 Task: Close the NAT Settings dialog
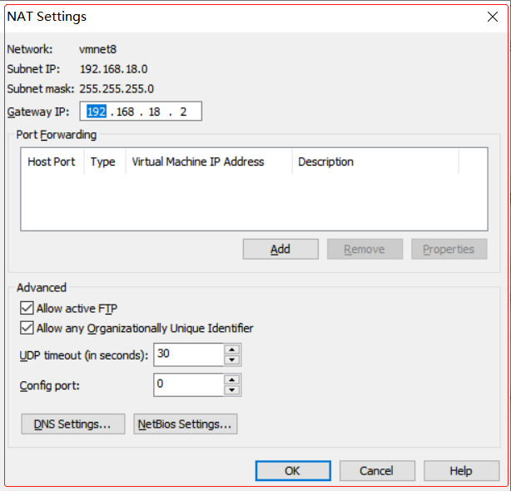[x=491, y=16]
